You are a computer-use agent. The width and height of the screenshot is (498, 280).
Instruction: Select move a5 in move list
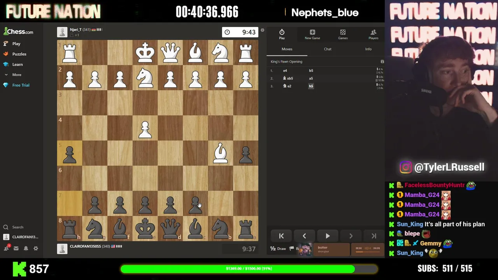(311, 79)
